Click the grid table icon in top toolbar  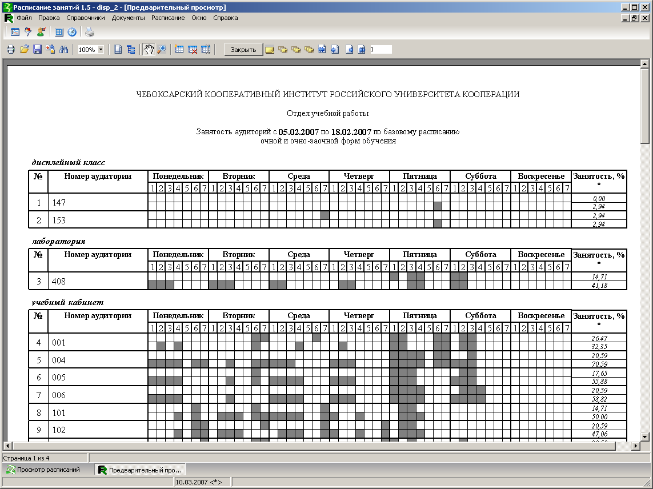click(x=59, y=32)
